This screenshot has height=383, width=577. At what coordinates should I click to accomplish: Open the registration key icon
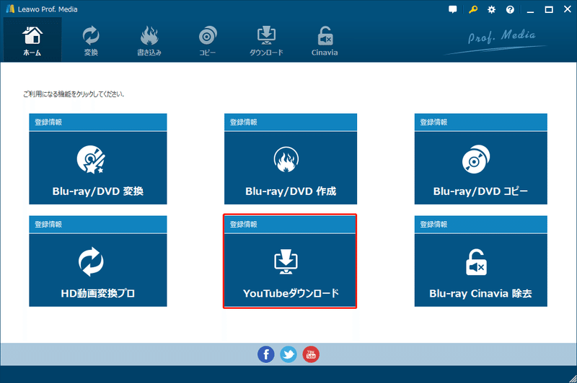[473, 9]
